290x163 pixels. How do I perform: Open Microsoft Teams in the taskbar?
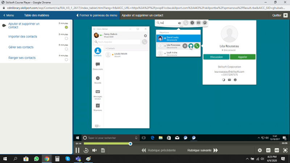[78, 159]
